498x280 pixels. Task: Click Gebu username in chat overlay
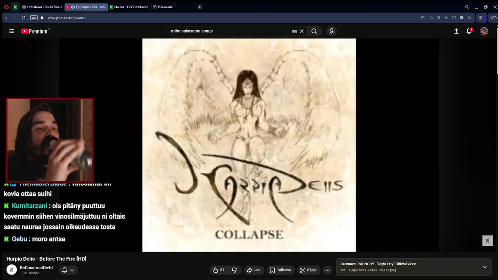[x=19, y=239]
